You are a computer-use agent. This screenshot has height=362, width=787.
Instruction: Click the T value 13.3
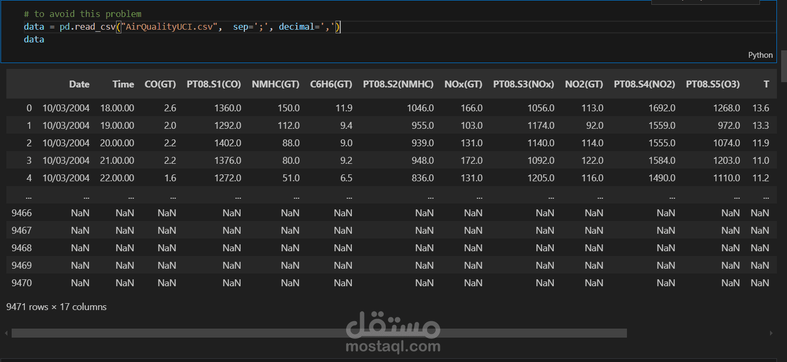[761, 126]
